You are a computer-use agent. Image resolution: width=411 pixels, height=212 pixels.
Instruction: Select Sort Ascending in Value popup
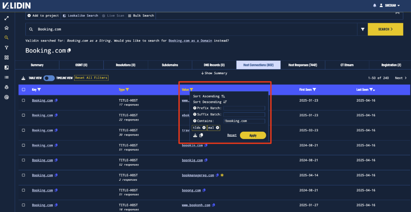pyautogui.click(x=209, y=96)
